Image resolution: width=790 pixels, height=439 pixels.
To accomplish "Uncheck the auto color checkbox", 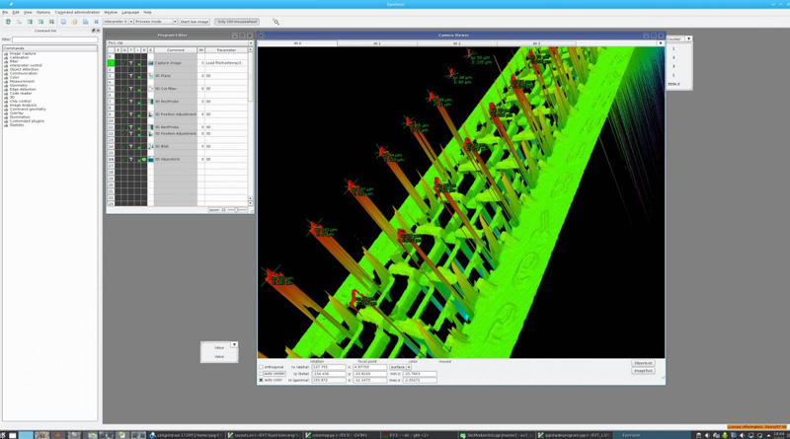I will tap(262, 380).
